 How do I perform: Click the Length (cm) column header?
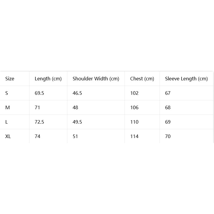[x=48, y=79]
